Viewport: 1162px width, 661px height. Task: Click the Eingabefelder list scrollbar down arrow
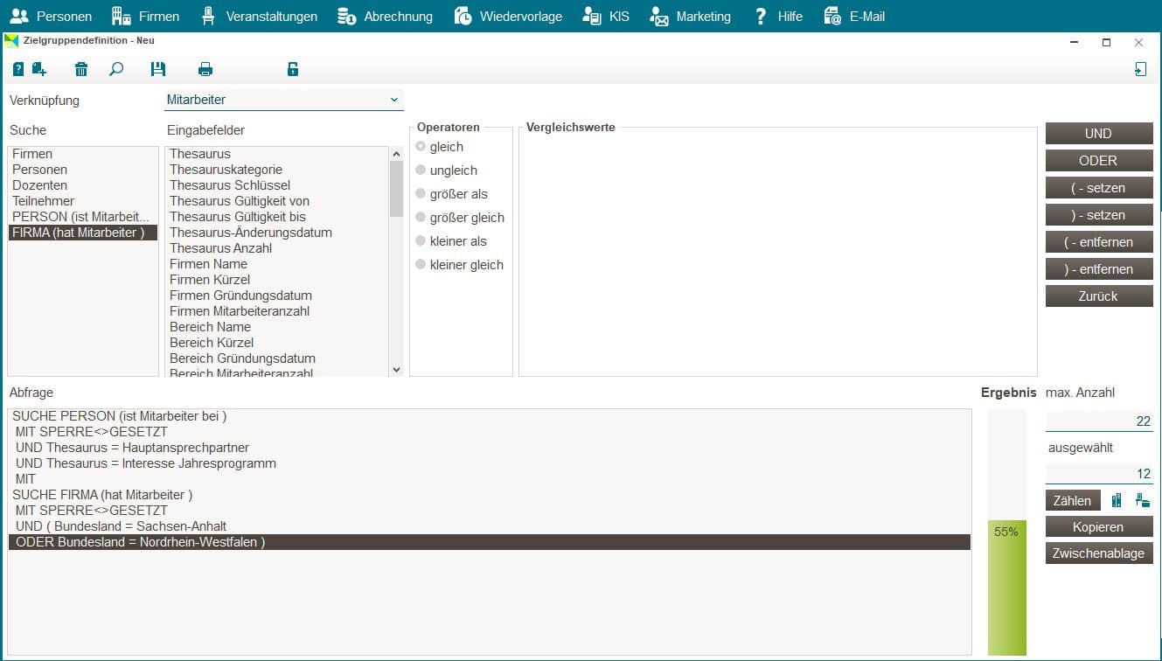pyautogui.click(x=396, y=370)
